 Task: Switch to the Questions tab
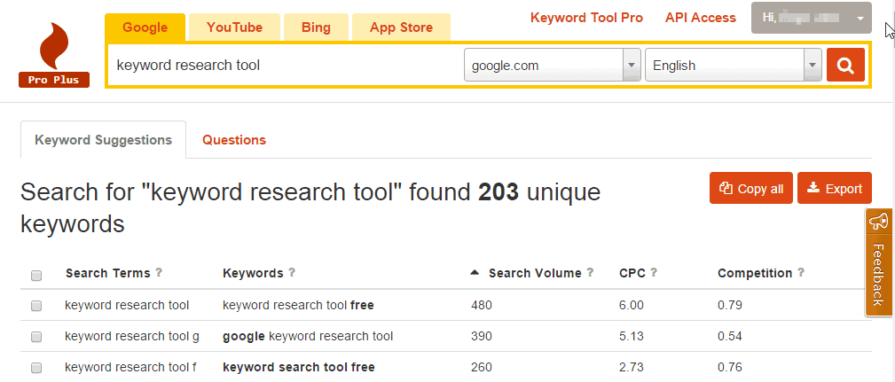(x=234, y=140)
